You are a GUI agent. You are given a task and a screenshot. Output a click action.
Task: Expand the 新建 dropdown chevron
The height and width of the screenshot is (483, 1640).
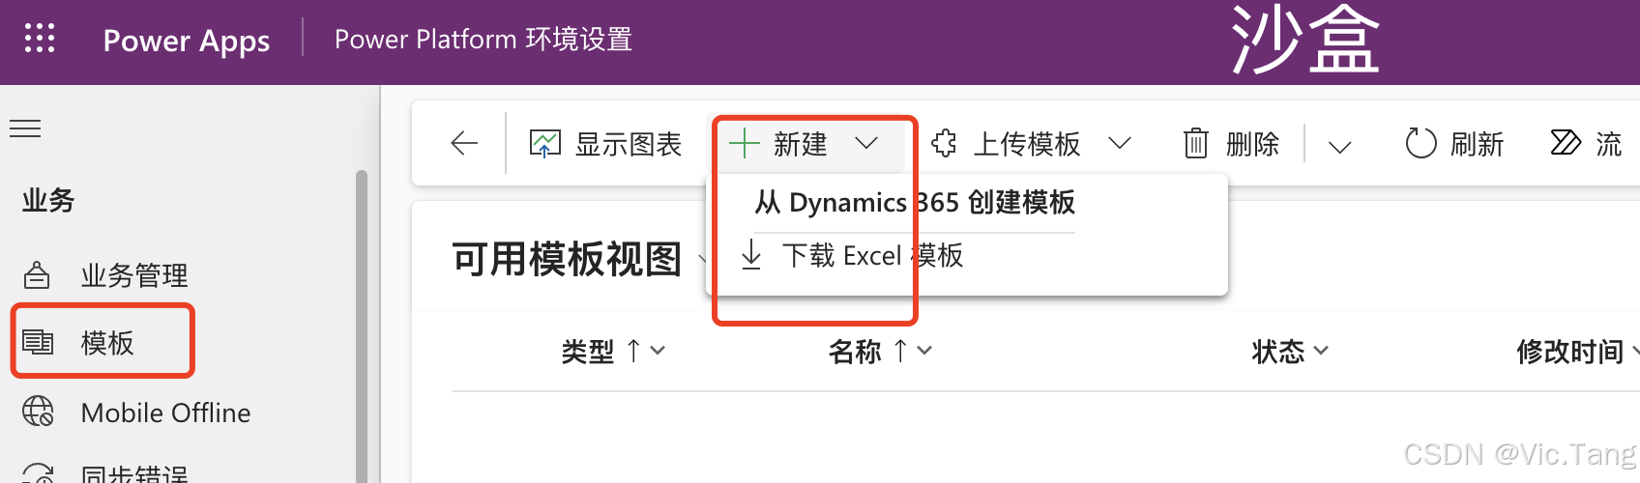point(866,144)
